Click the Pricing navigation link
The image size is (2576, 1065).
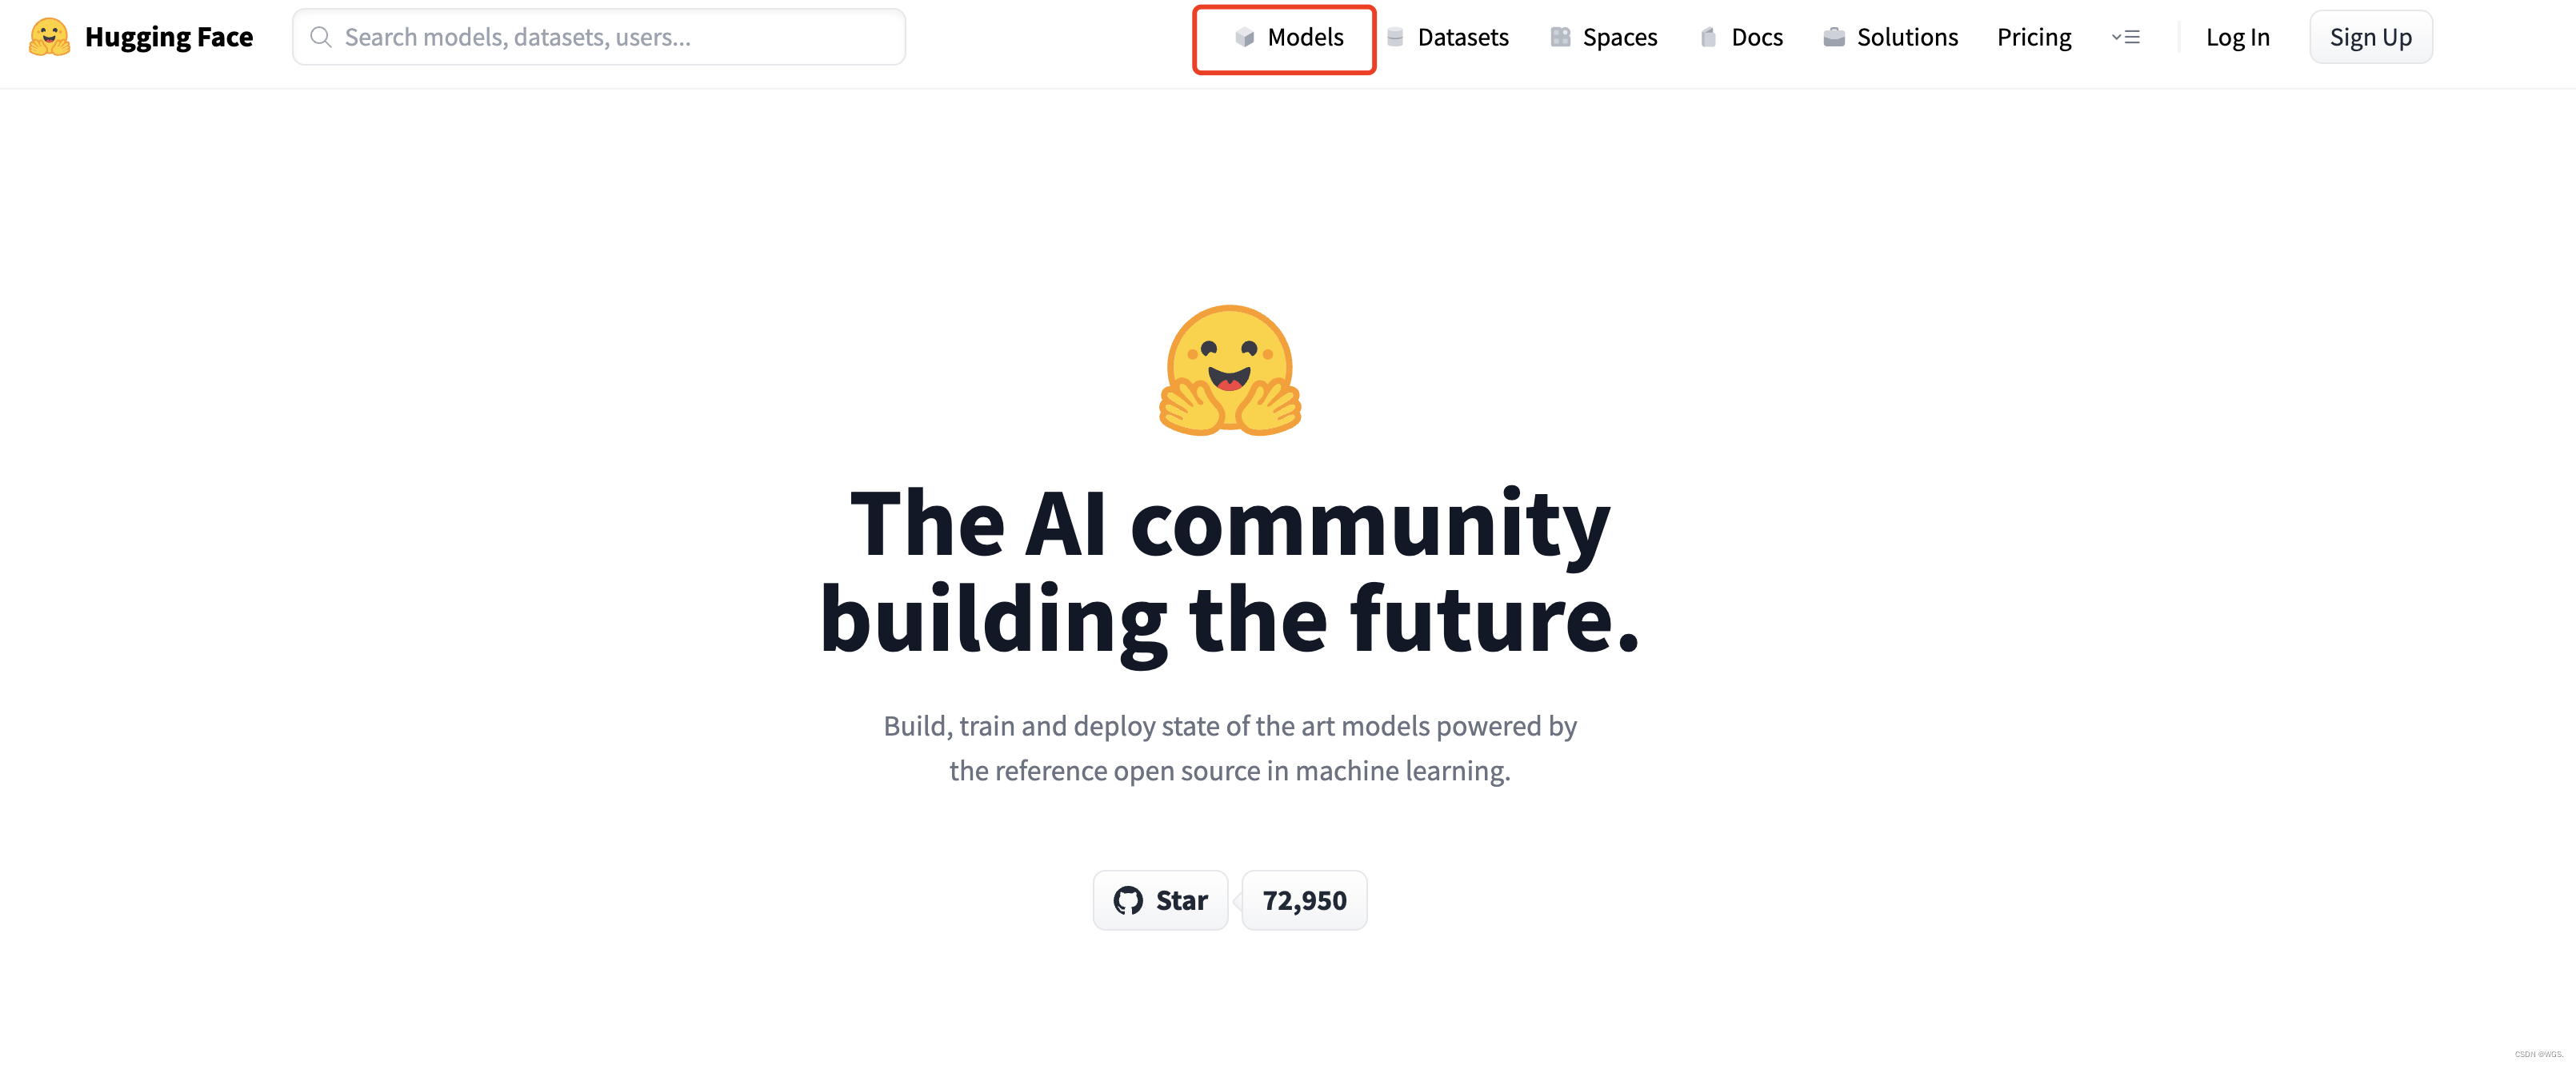point(2034,36)
